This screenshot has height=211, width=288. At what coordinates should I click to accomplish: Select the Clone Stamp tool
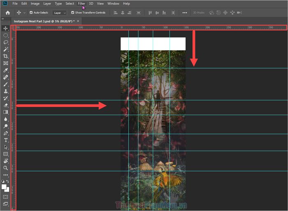(x=5, y=91)
